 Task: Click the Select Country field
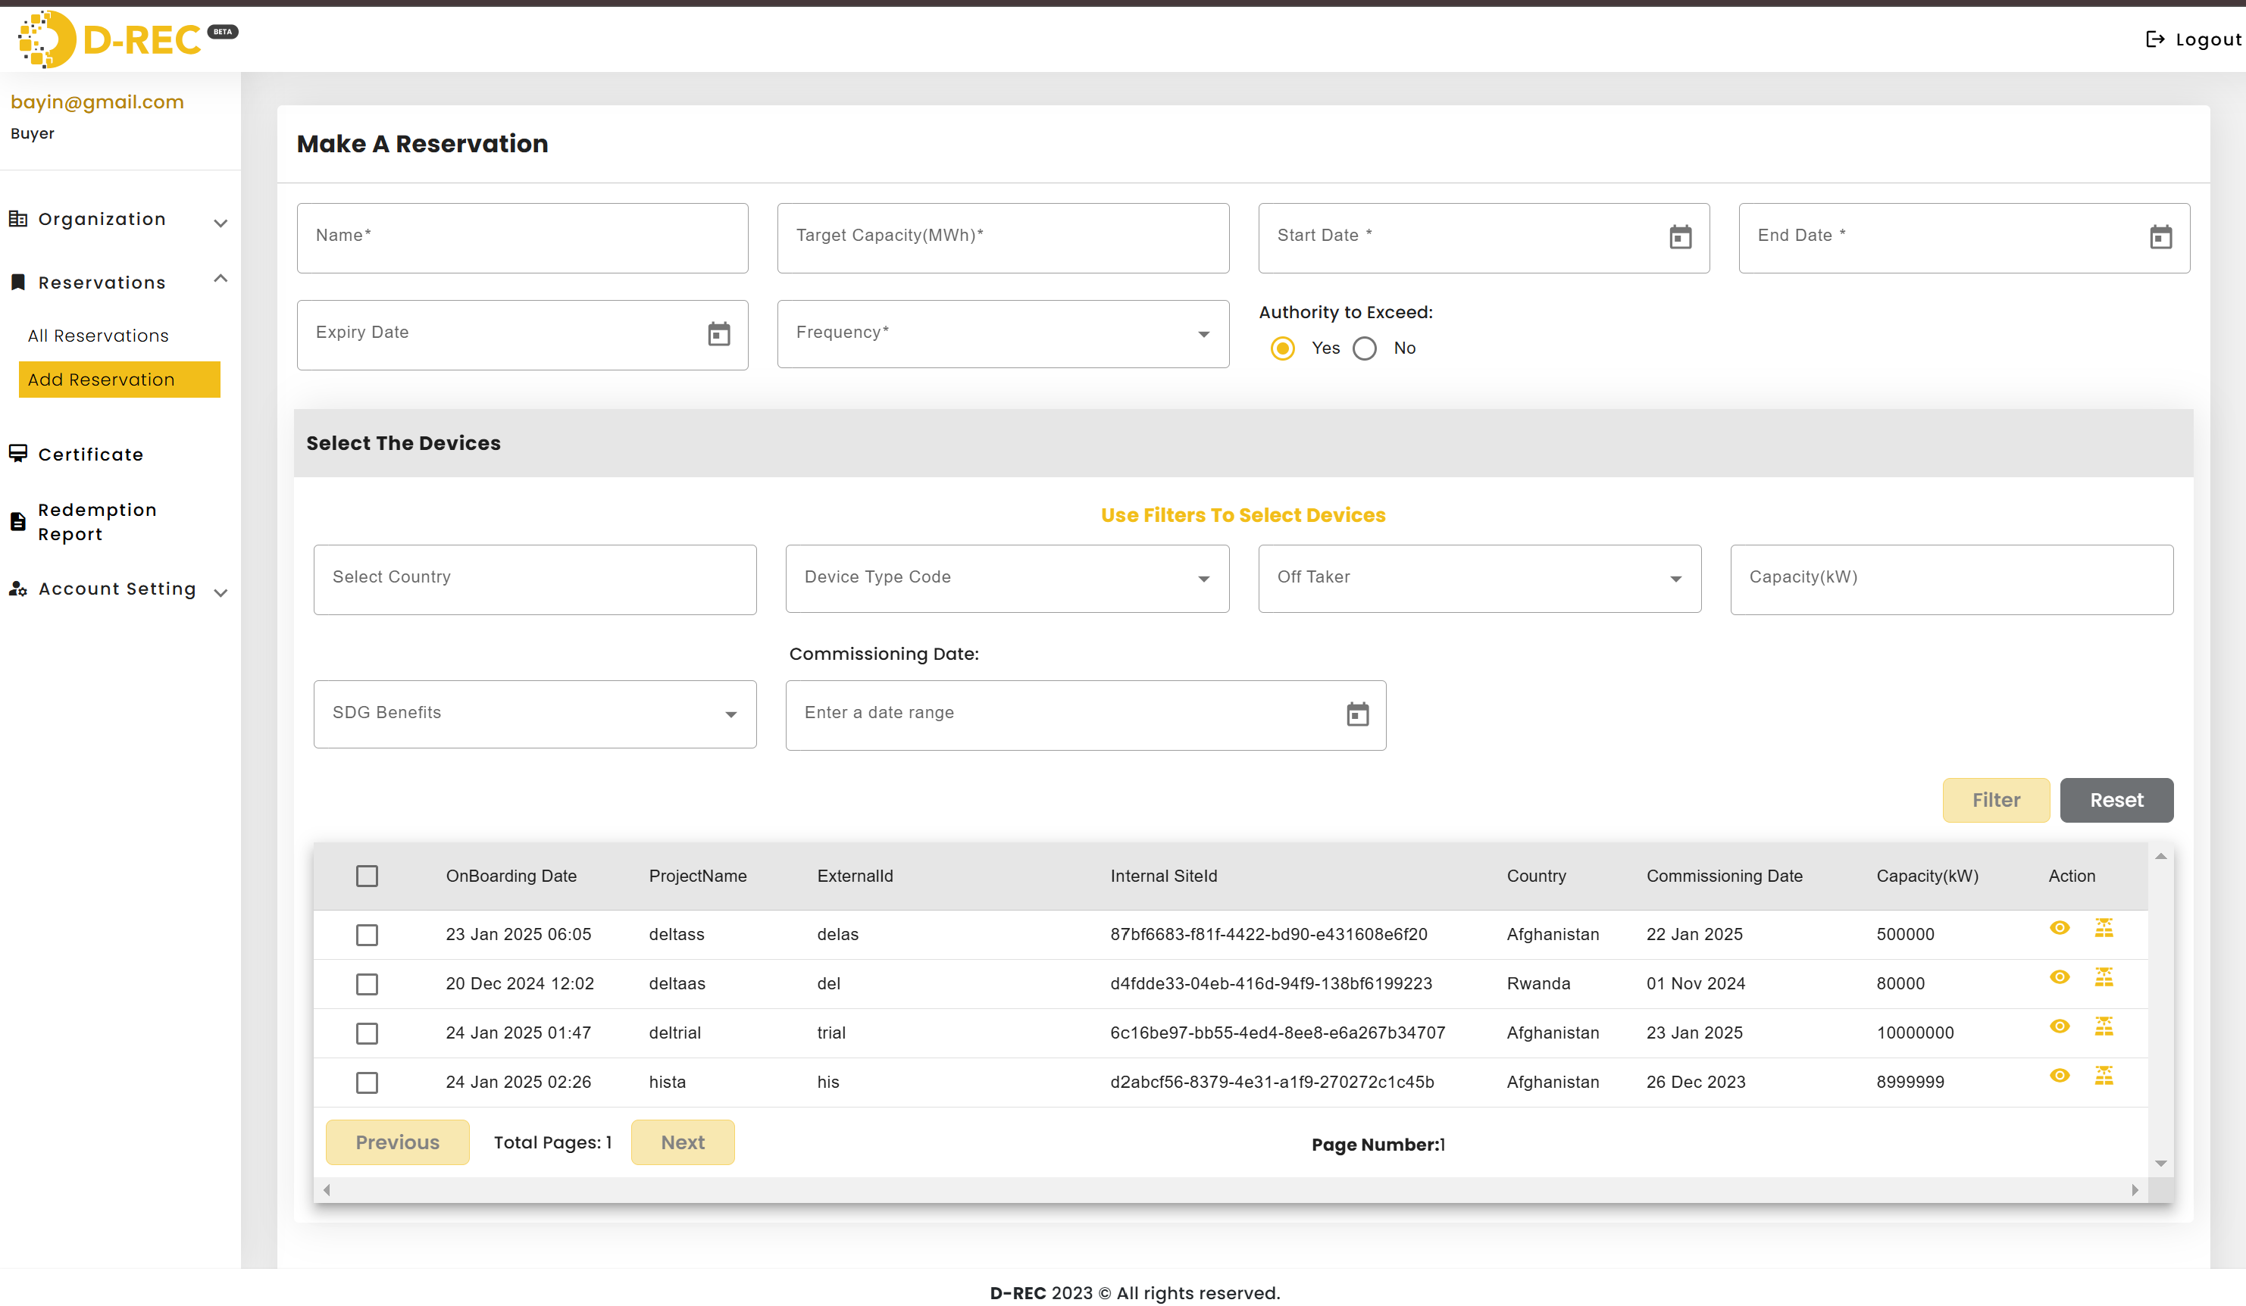(x=535, y=580)
